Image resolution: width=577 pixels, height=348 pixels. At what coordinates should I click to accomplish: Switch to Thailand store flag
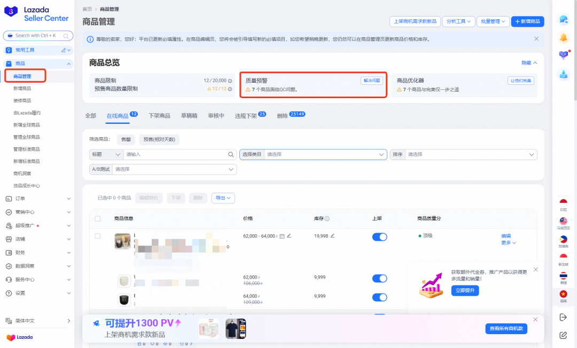tap(564, 275)
